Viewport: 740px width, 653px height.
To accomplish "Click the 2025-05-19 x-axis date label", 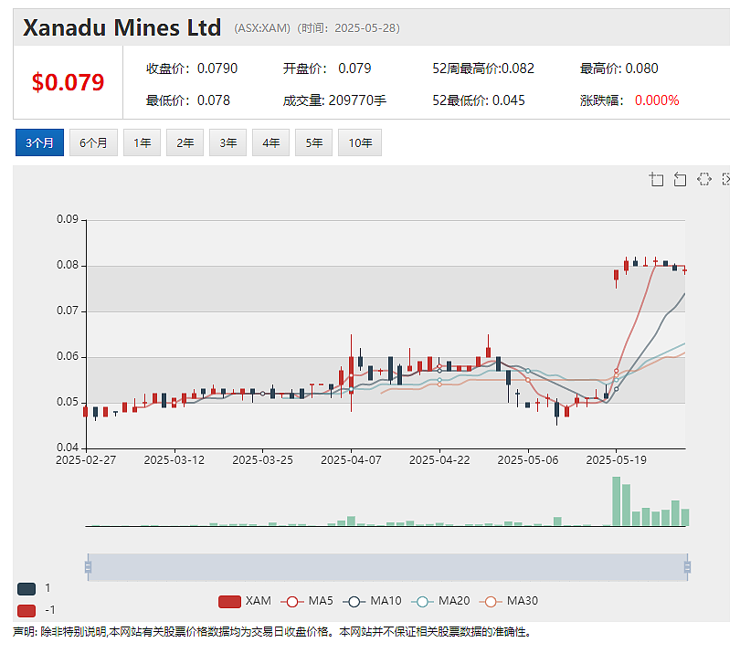I will click(616, 460).
